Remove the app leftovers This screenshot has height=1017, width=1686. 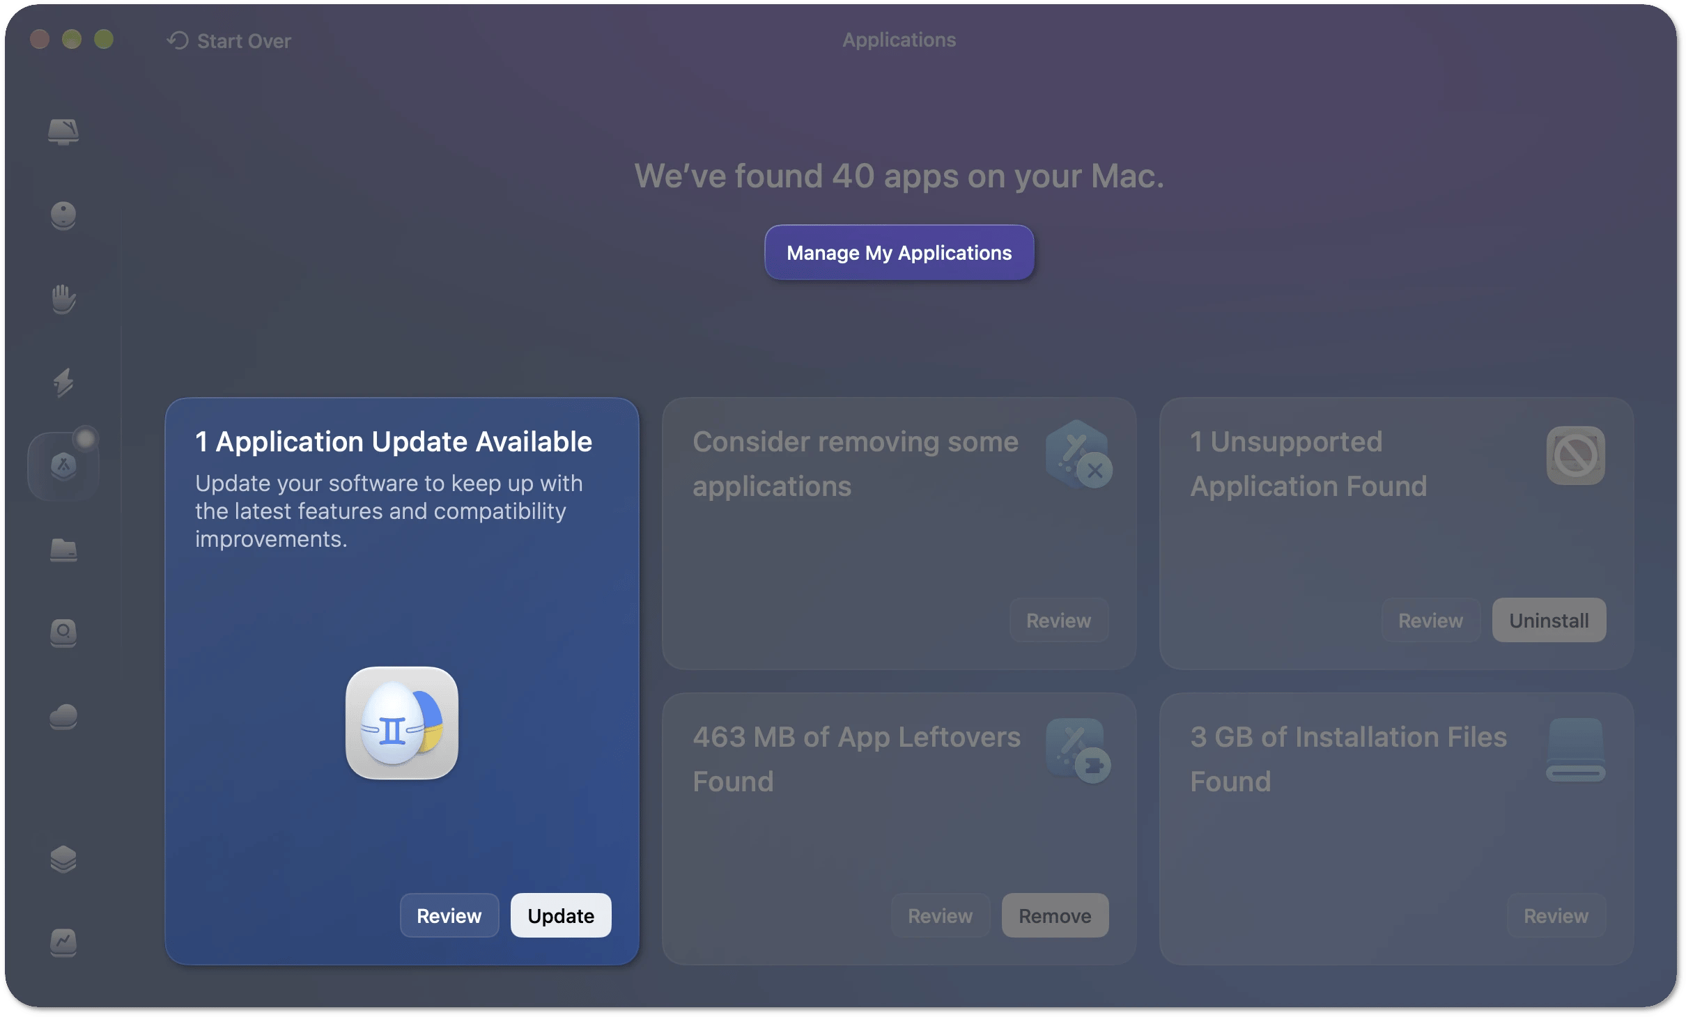click(1055, 915)
